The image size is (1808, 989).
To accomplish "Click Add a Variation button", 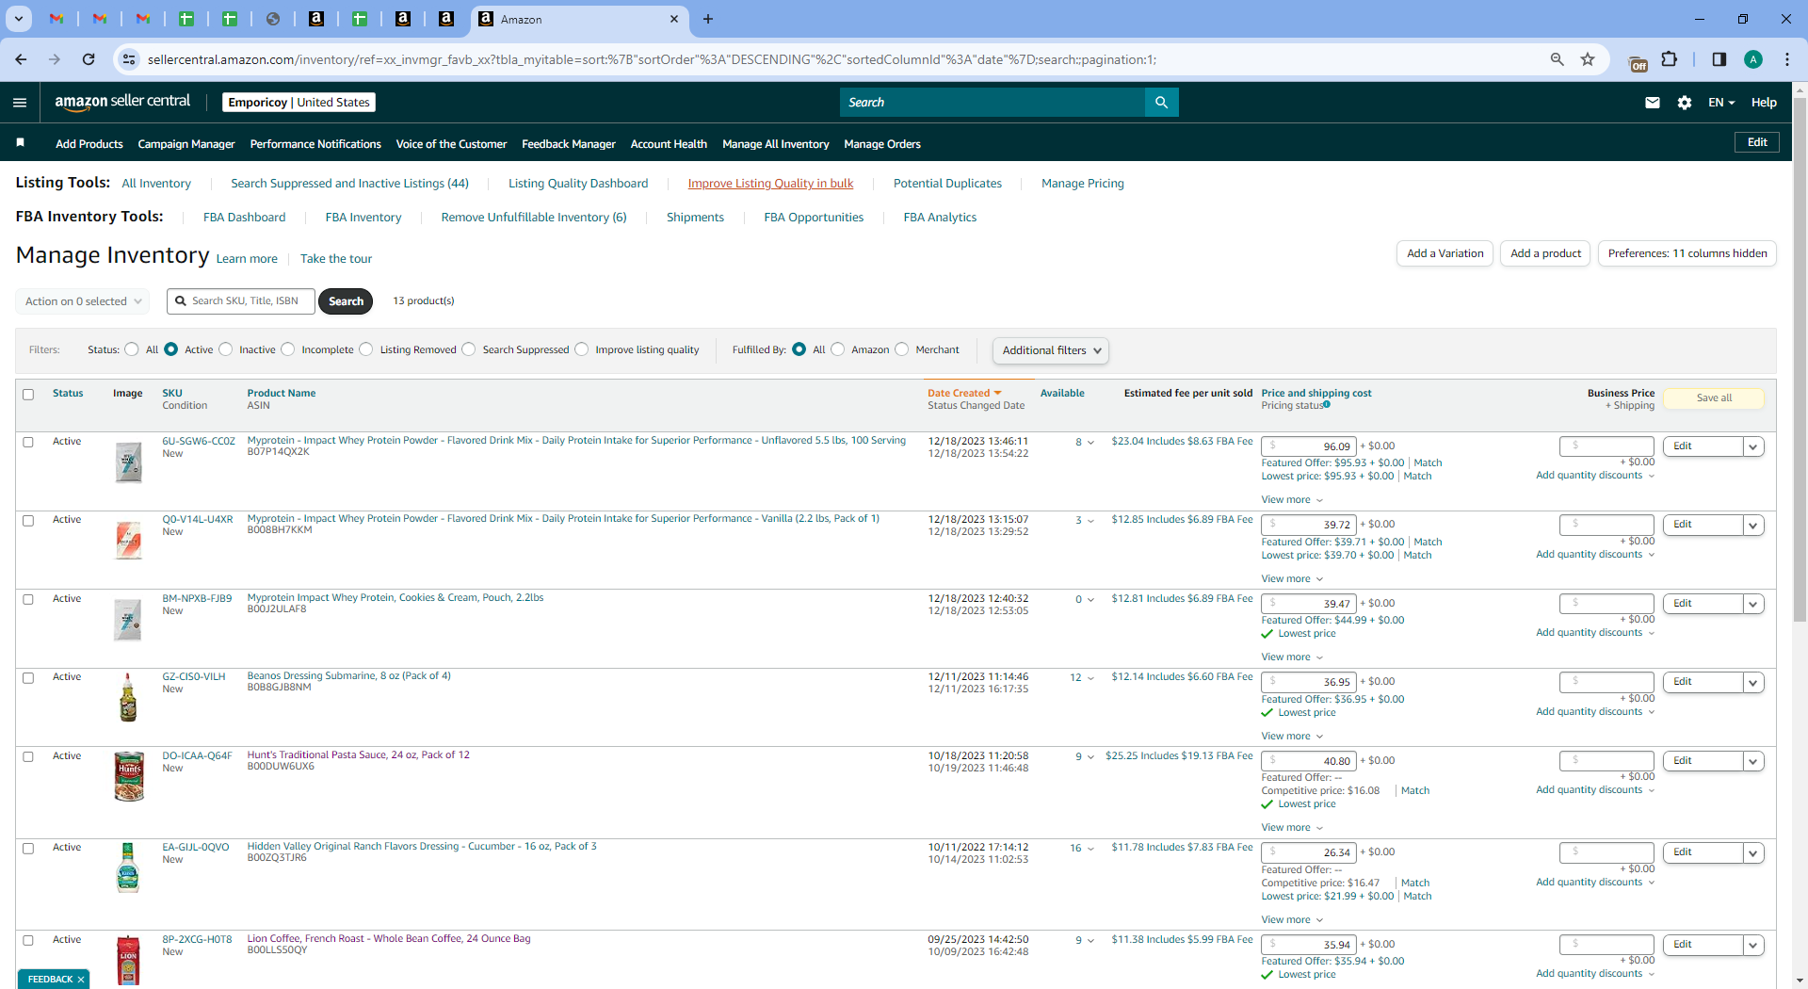I will click(1445, 253).
